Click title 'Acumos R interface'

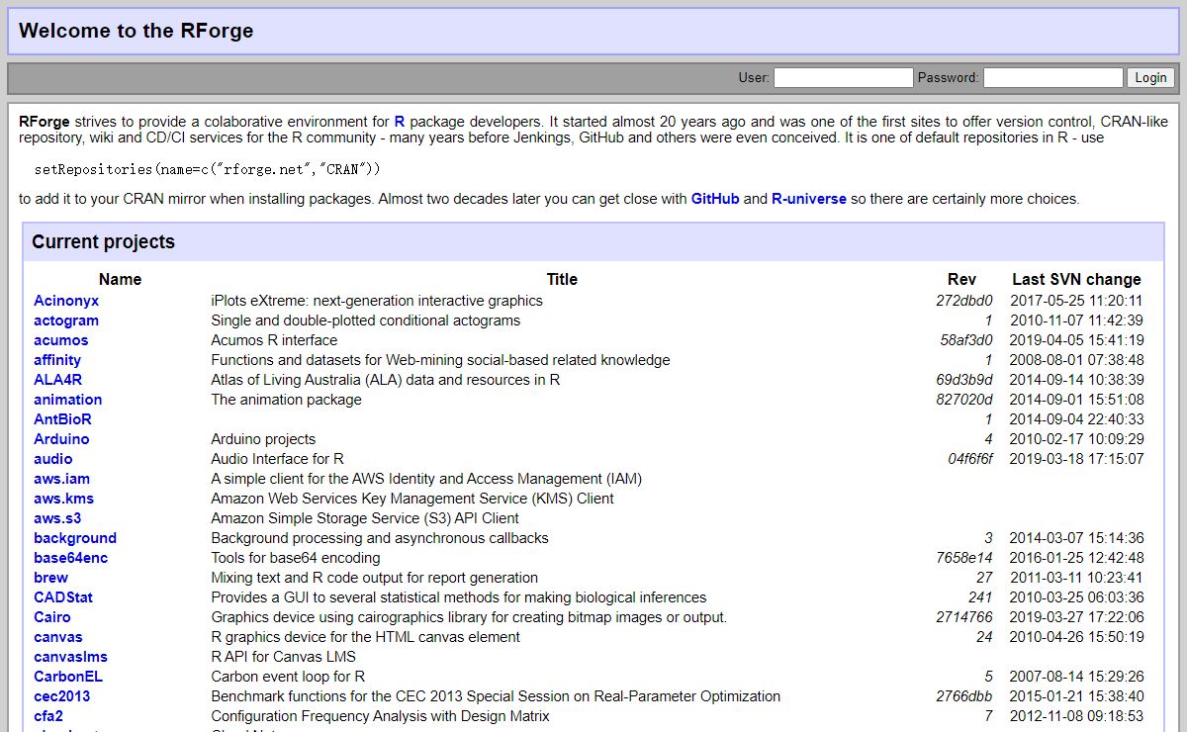click(x=274, y=340)
